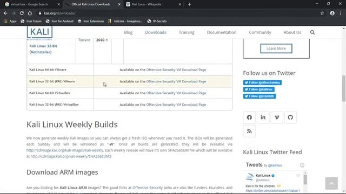Open the Community menu item
The width and height of the screenshot is (346, 194).
260,32
